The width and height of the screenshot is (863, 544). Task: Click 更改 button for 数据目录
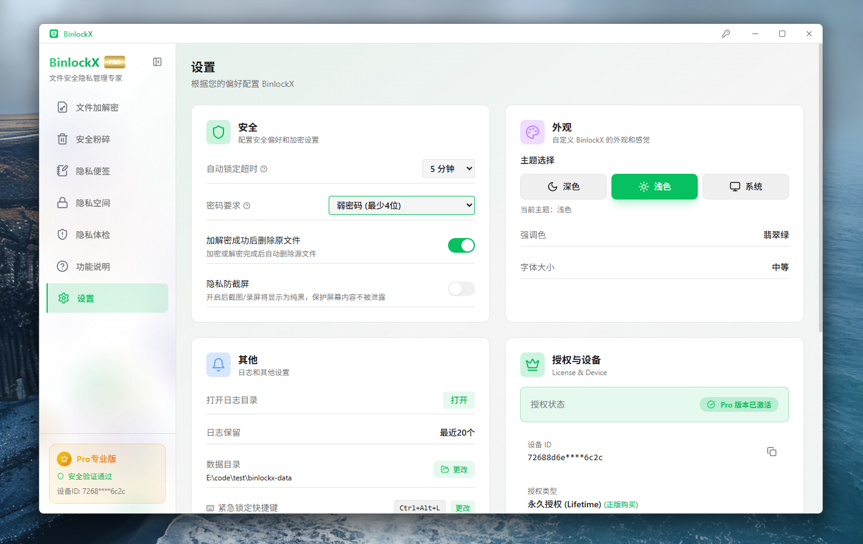click(454, 469)
